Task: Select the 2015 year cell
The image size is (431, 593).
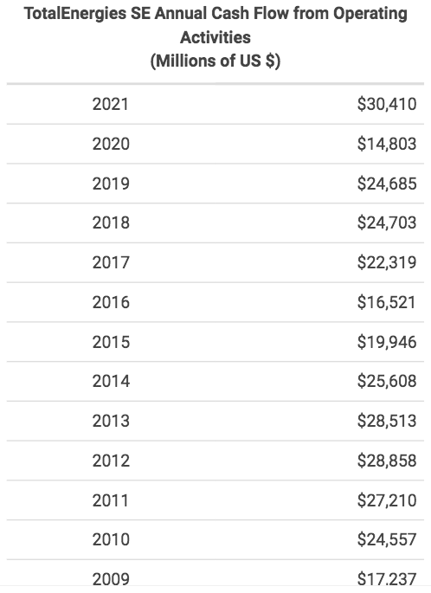Action: point(111,342)
